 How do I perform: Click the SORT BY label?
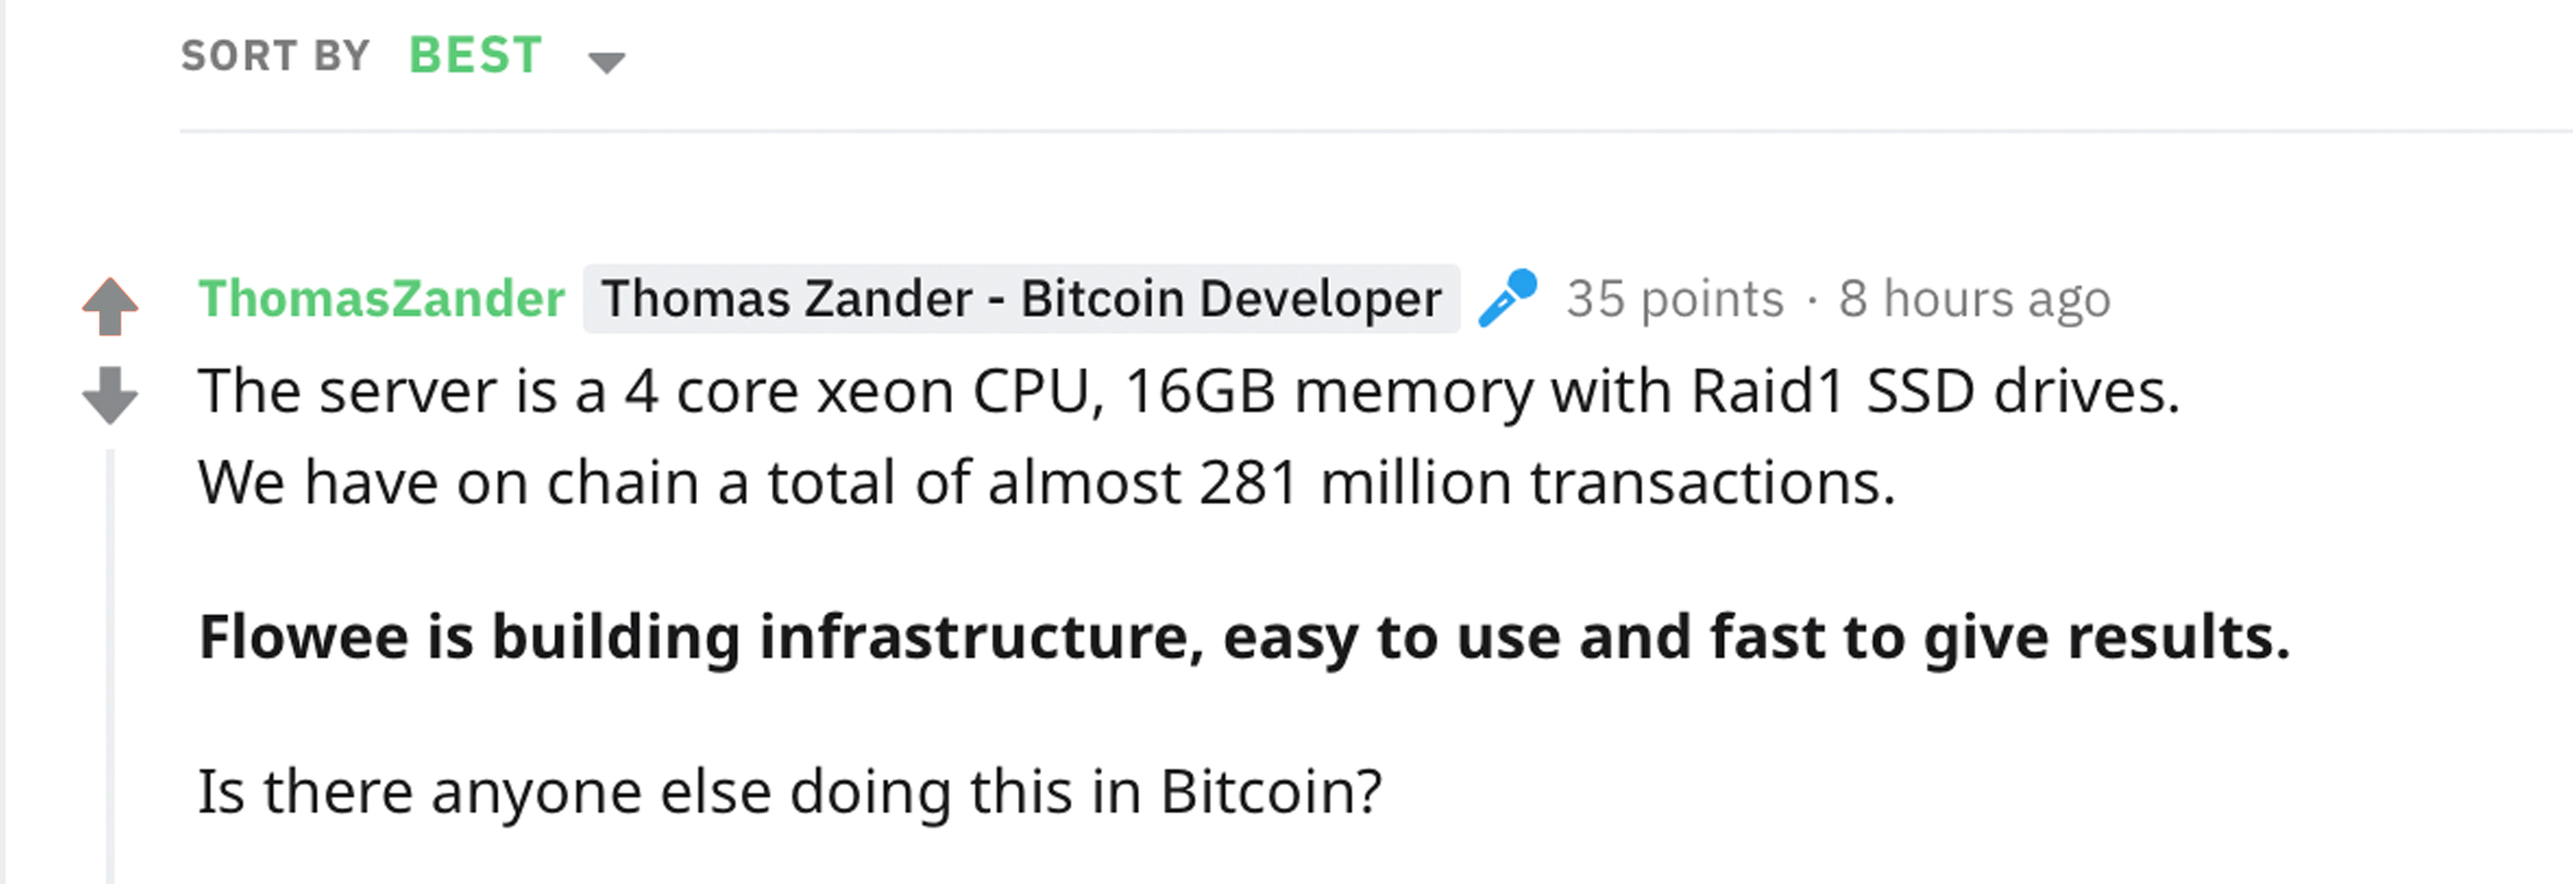pyautogui.click(x=276, y=56)
